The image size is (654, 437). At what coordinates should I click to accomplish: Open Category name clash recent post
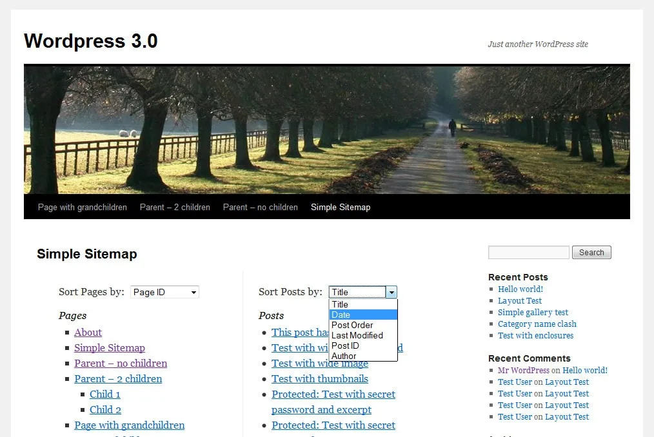(x=537, y=324)
